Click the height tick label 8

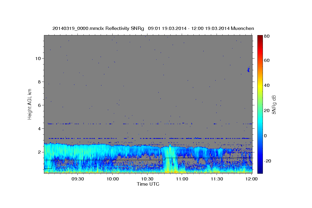(x=40, y=82)
